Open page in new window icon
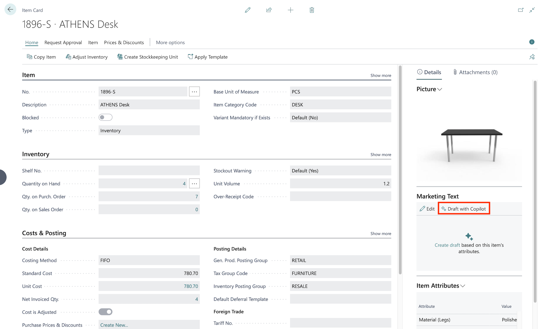 (x=521, y=10)
